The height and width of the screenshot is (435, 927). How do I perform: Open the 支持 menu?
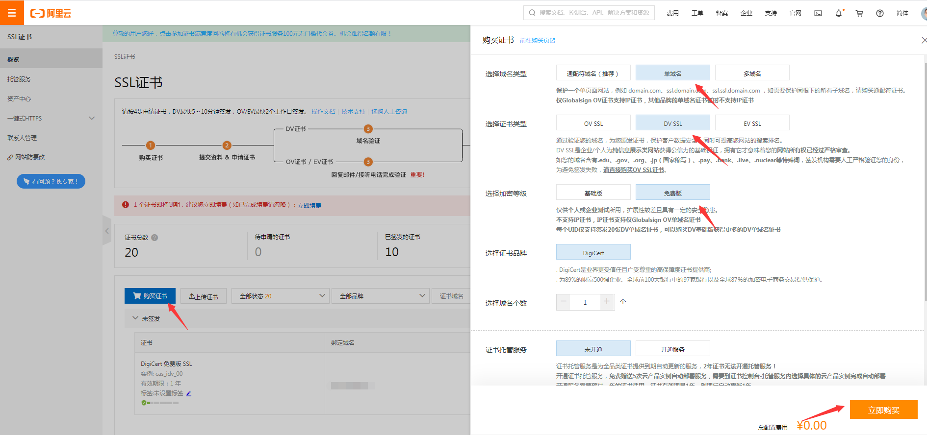(771, 13)
